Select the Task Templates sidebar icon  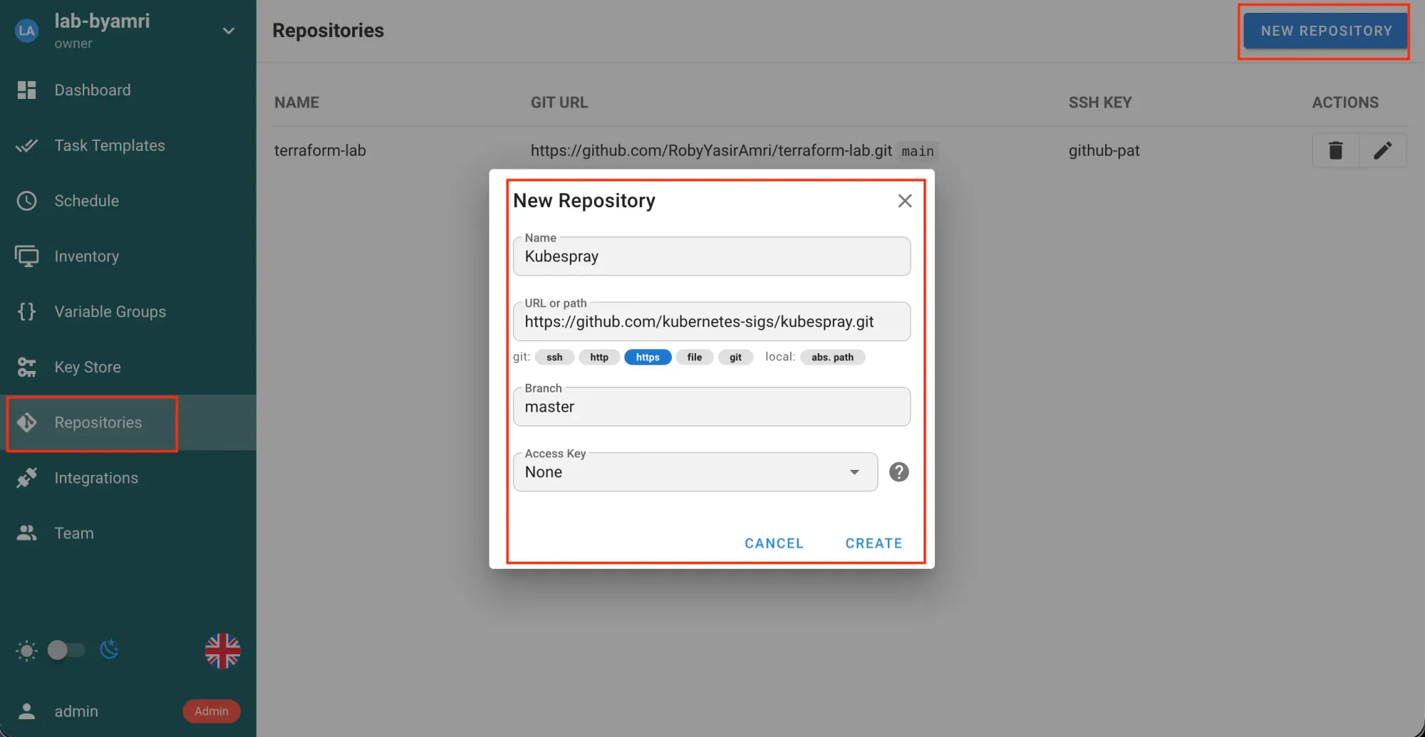point(26,145)
